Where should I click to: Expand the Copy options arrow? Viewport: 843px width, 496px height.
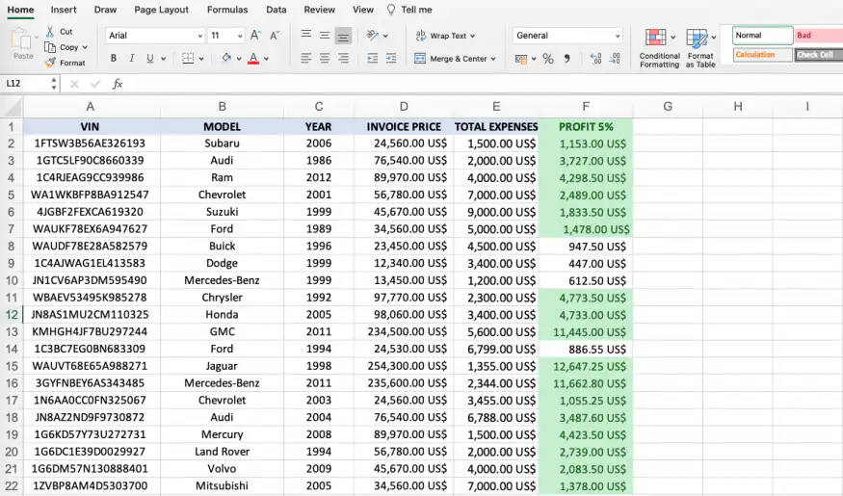(x=85, y=47)
